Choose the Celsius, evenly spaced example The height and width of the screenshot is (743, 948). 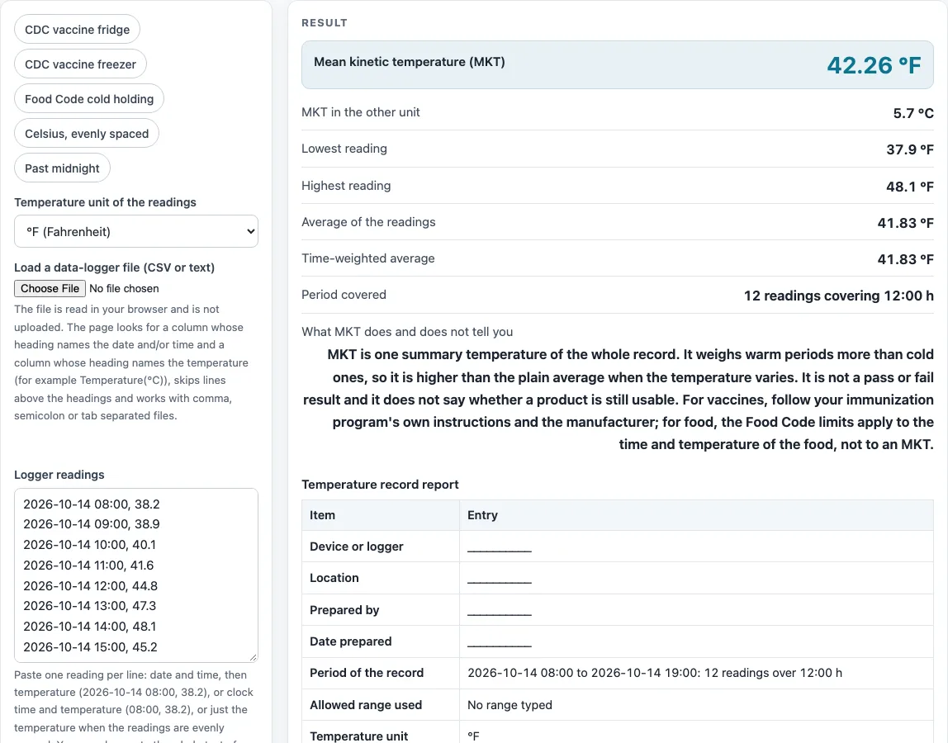pos(87,134)
